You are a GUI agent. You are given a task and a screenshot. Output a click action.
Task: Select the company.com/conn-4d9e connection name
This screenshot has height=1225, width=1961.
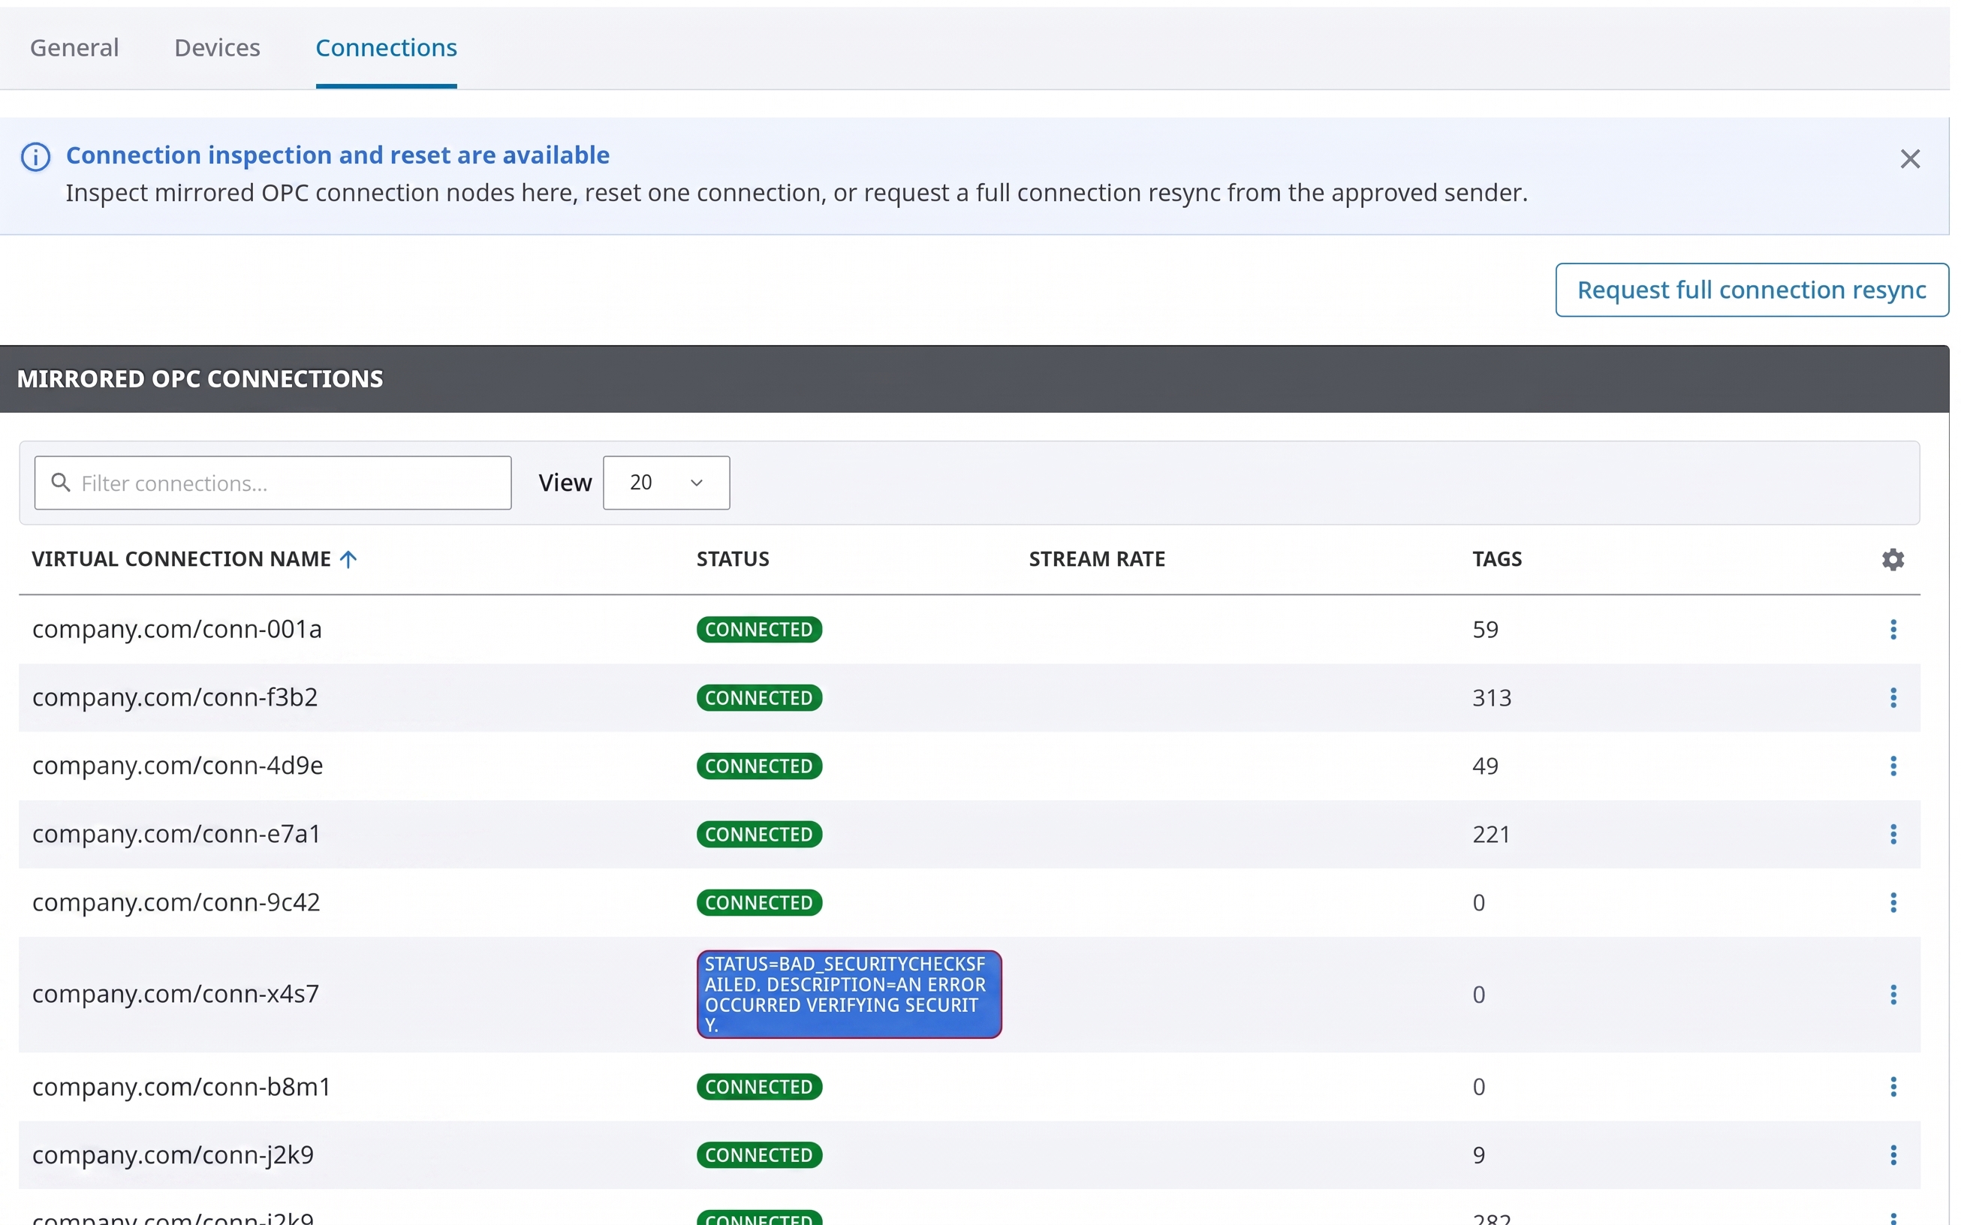pos(177,766)
